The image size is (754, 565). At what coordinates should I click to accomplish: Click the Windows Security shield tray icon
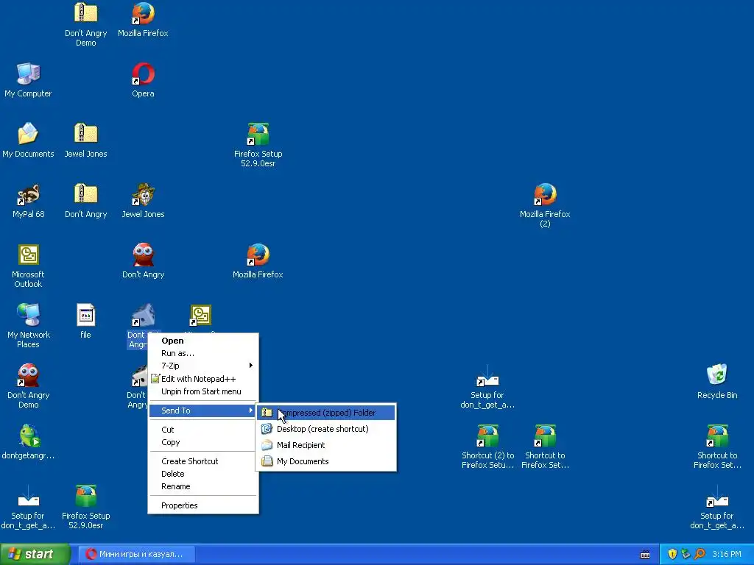pos(672,554)
